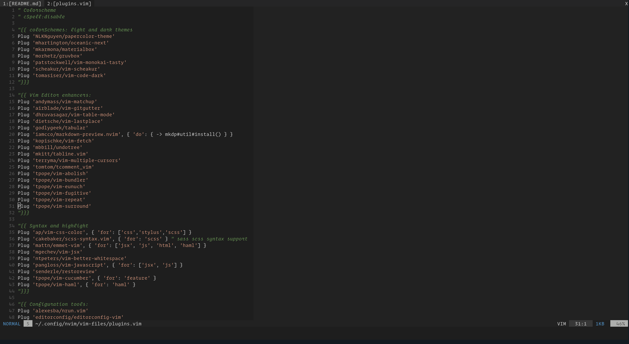Image resolution: width=629 pixels, height=344 pixels.
Task: Toggle the closing fold marker on line 12
Action: [24, 82]
